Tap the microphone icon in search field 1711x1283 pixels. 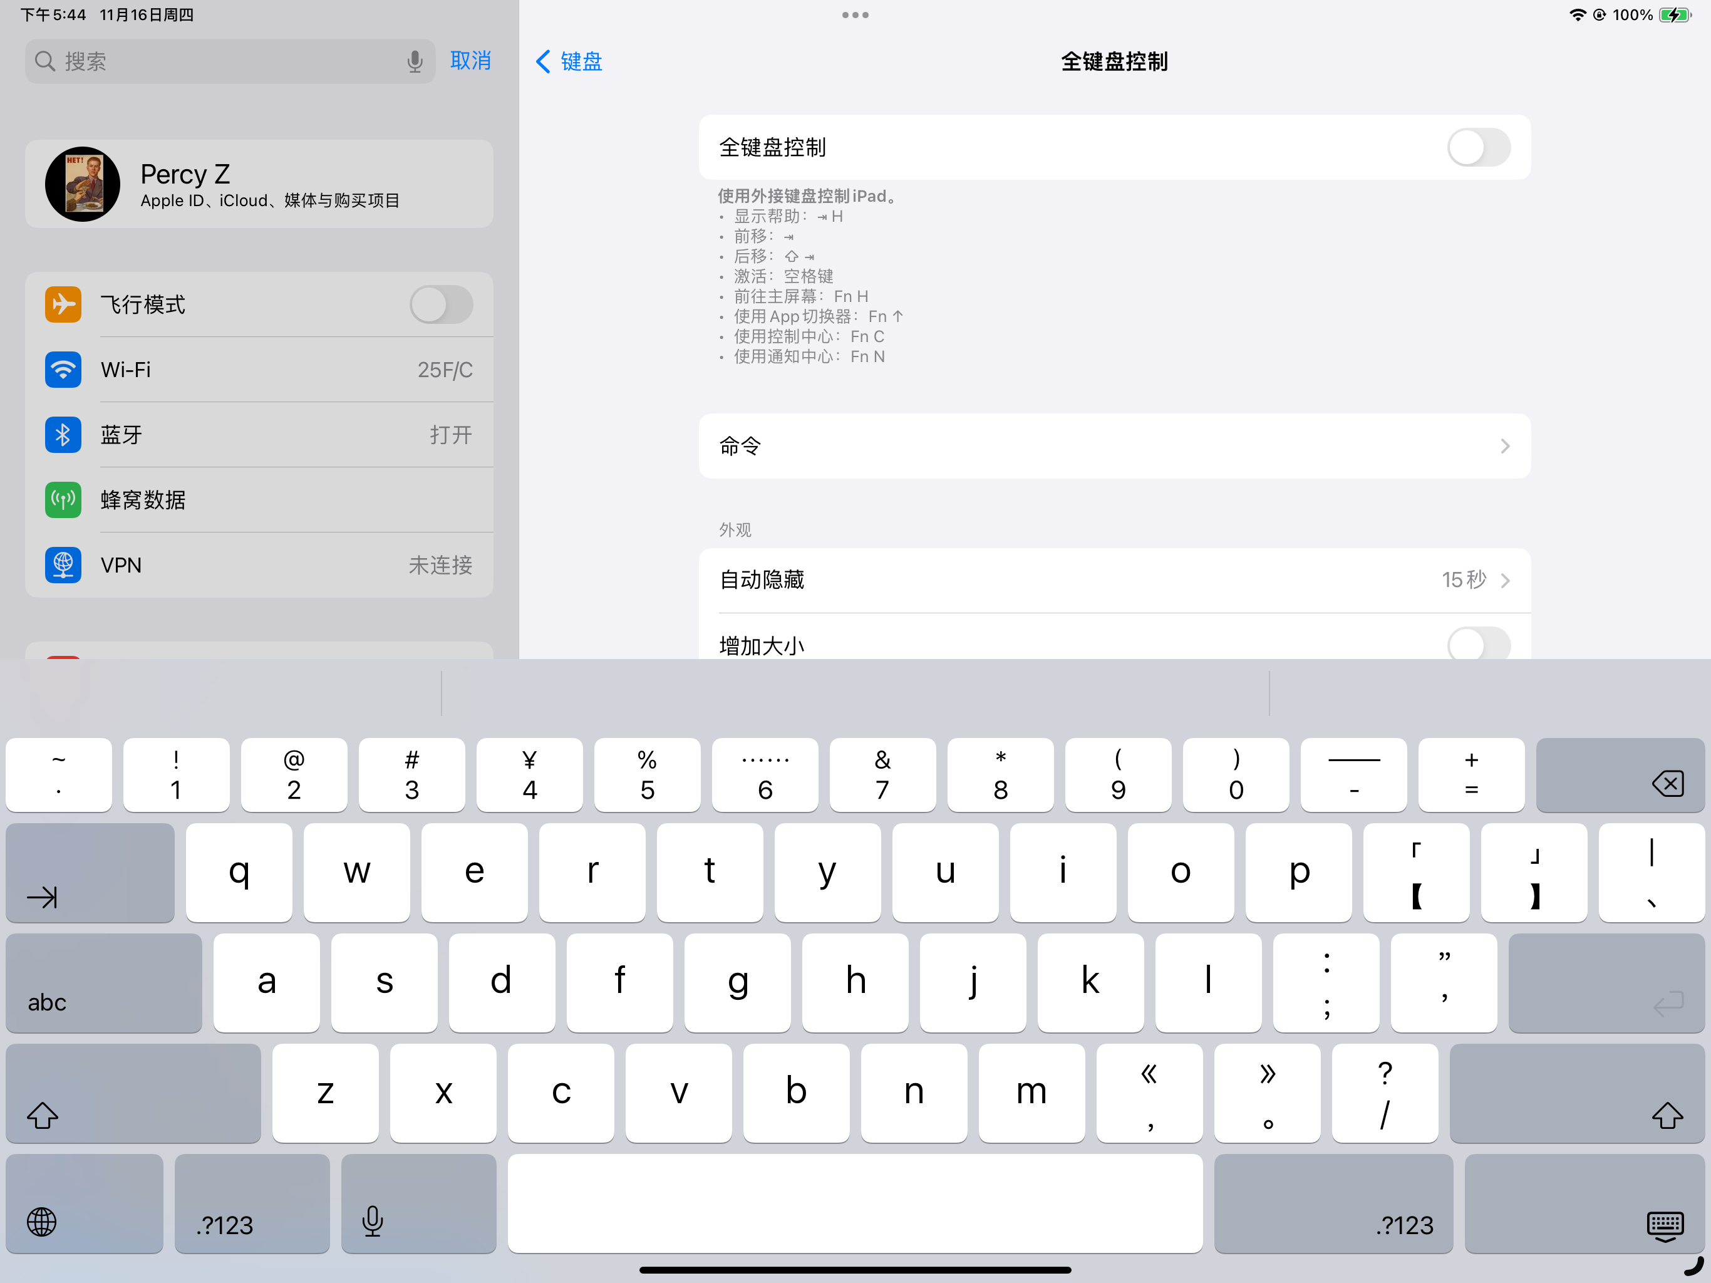coord(415,61)
